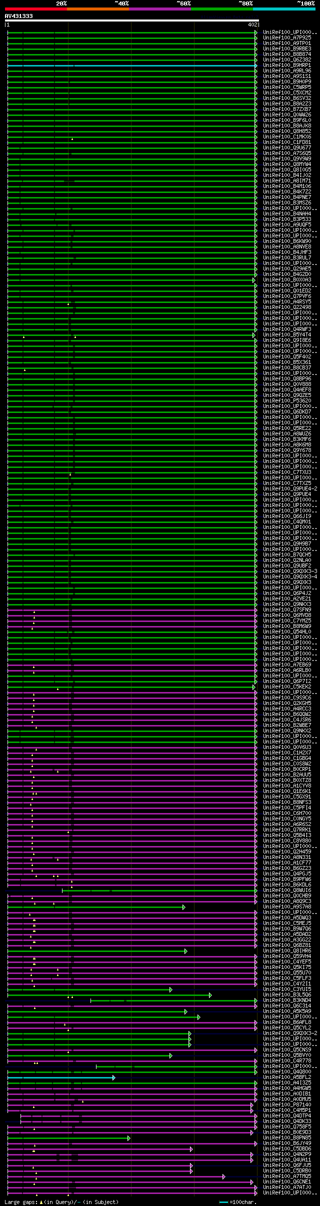Click the short cyan alignment bar of A5BFL2
The width and height of the screenshot is (320, 1206).
pos(61,1077)
